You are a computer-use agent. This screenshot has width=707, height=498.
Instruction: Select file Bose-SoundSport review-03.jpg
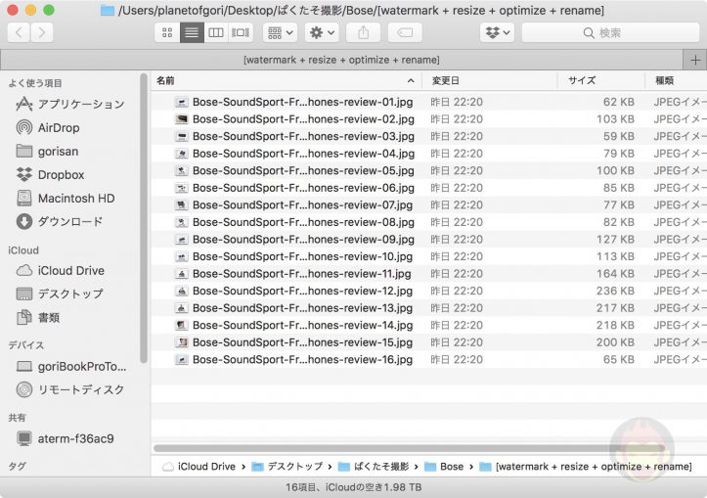(x=429, y=136)
